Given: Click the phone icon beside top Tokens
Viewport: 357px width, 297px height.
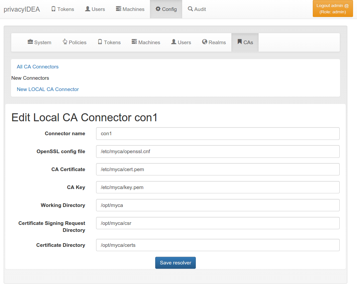Looking at the screenshot, I should [x=54, y=9].
